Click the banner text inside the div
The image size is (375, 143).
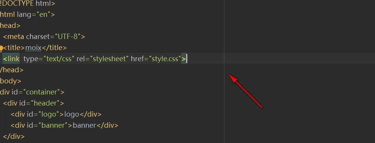(84, 125)
